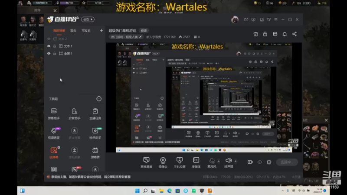This screenshot has height=195, width=347.
Task: Click the gift box icon in the stream info toolbar
Action: pos(255,34)
